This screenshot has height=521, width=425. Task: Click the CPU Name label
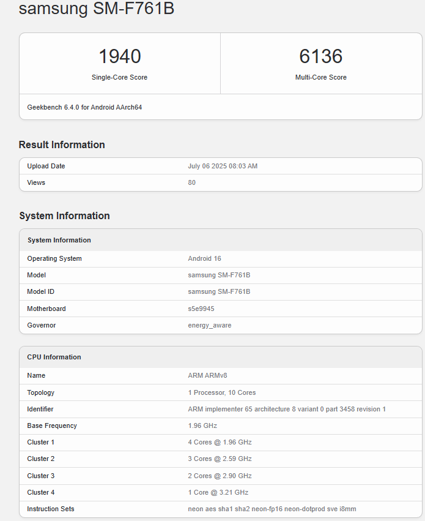pos(36,375)
